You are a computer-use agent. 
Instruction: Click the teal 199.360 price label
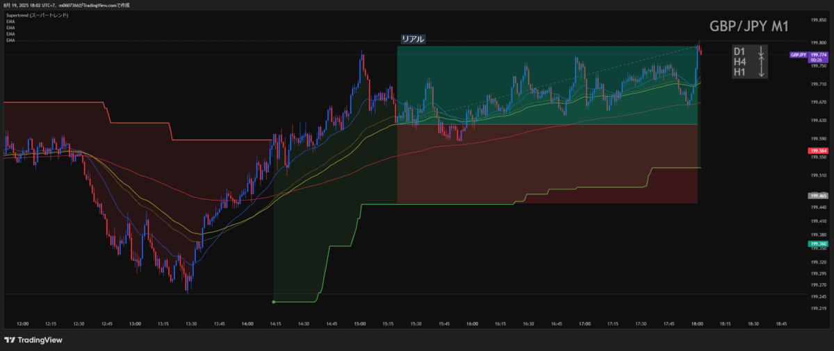[x=817, y=244]
